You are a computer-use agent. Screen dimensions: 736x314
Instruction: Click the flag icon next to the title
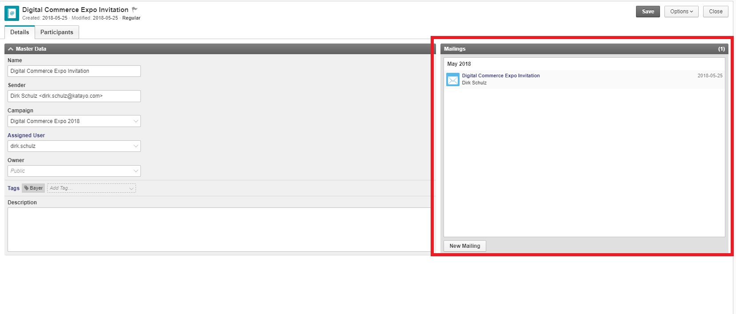tap(135, 9)
